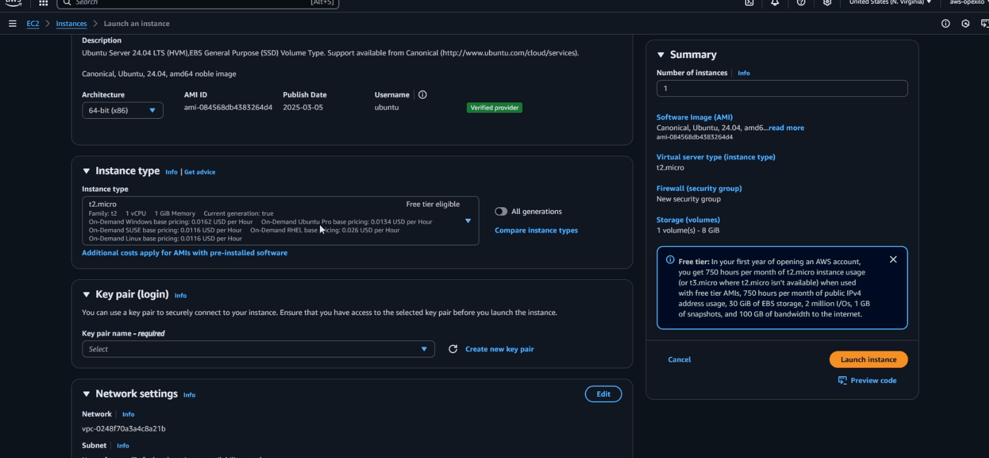The height and width of the screenshot is (458, 989).
Task: Click Storage (volumes) summary link
Action: click(x=688, y=220)
